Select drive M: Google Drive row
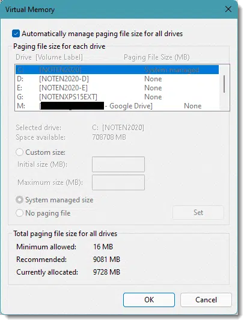The image size is (247, 324). click(117, 106)
